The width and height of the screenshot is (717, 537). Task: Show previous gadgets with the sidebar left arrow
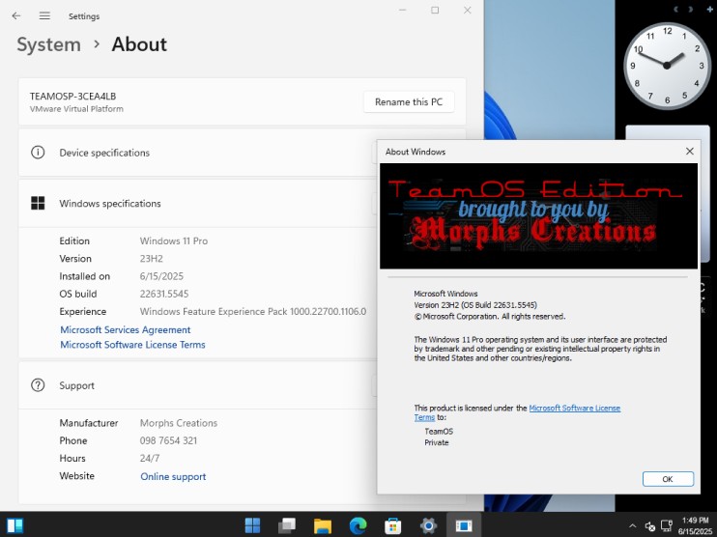(675, 9)
